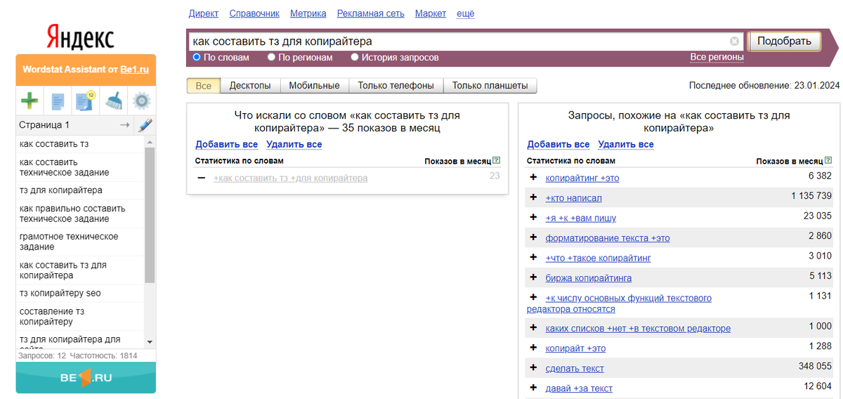The height and width of the screenshot is (399, 843).
Task: Add каких списков +нет query with plus
Action: tap(533, 328)
